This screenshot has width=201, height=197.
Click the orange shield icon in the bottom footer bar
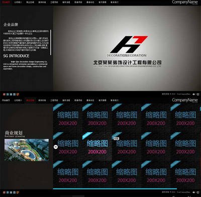(18, 192)
